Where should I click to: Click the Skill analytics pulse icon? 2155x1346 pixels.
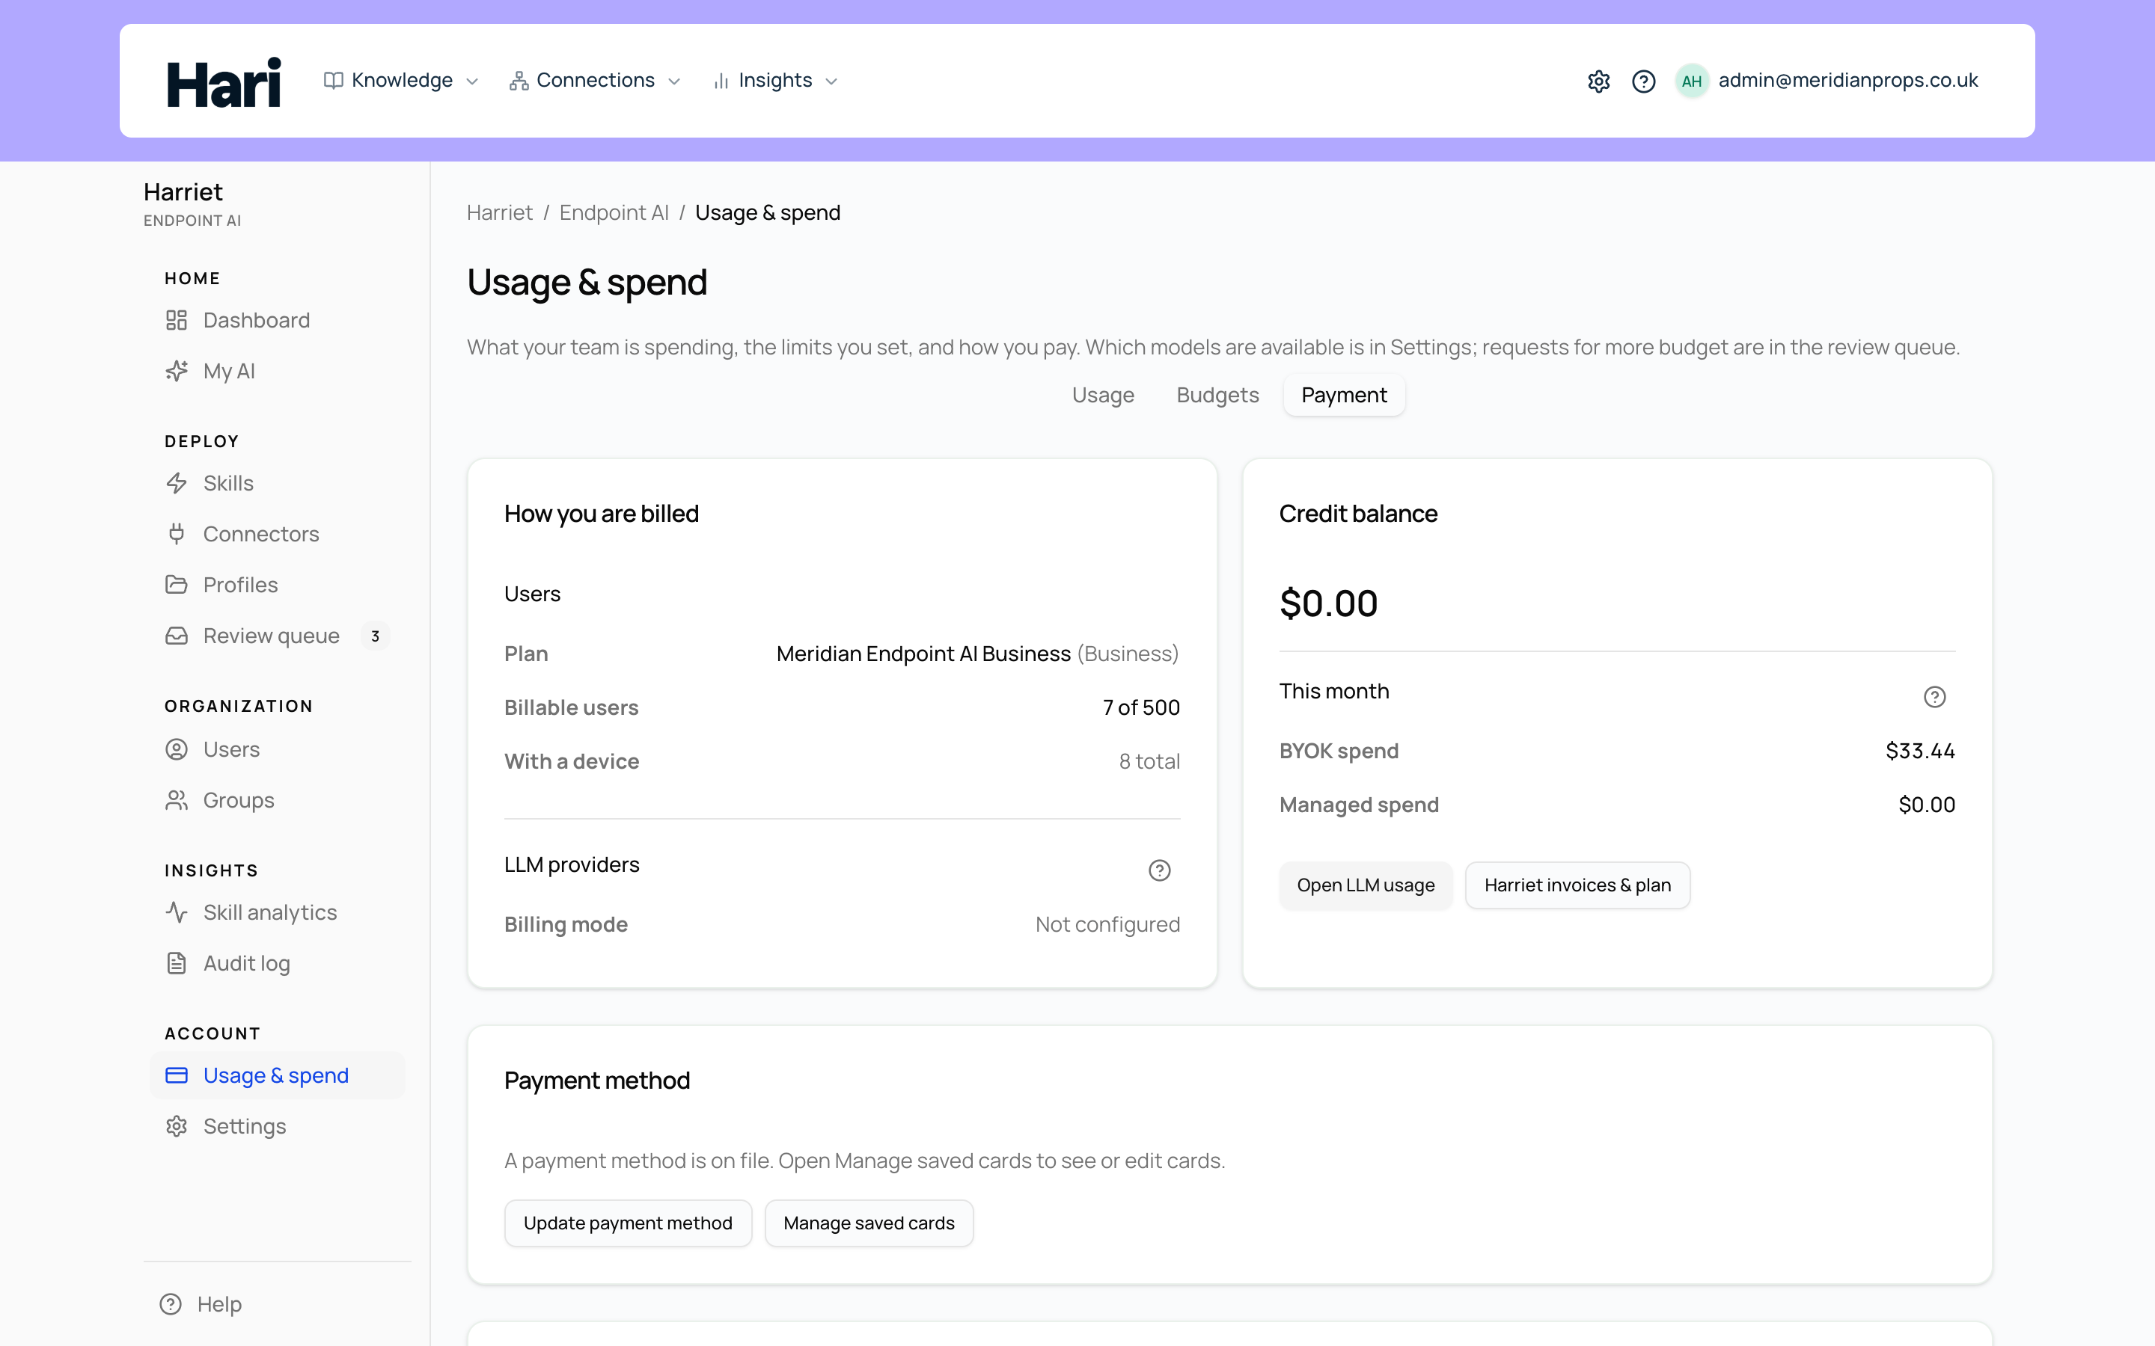(x=177, y=912)
